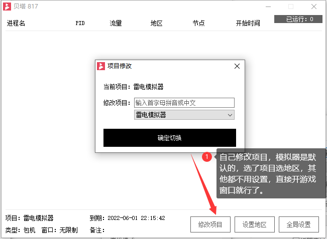Click the 地区 column header
The image size is (327, 239).
coord(157,23)
